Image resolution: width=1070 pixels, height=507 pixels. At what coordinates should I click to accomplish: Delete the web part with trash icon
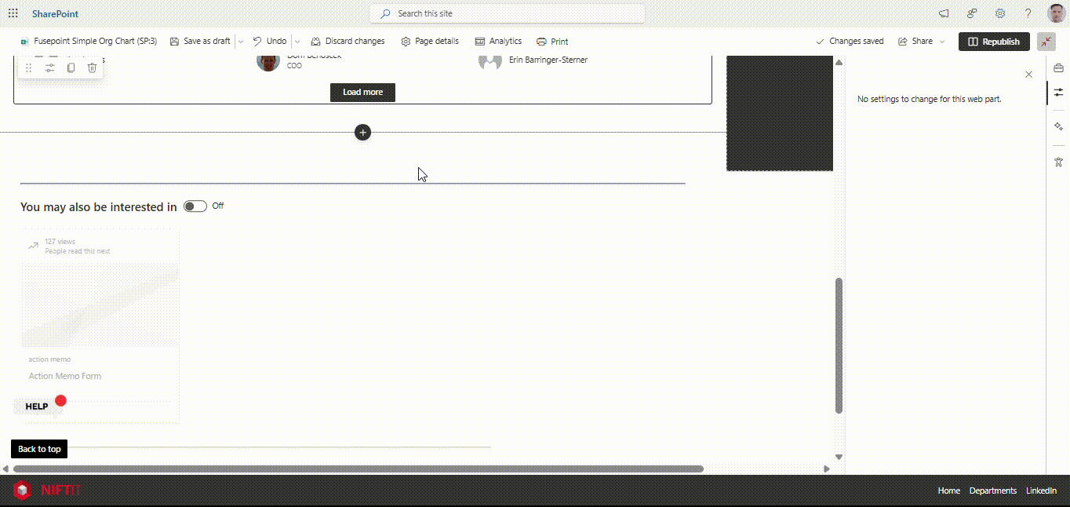point(92,68)
